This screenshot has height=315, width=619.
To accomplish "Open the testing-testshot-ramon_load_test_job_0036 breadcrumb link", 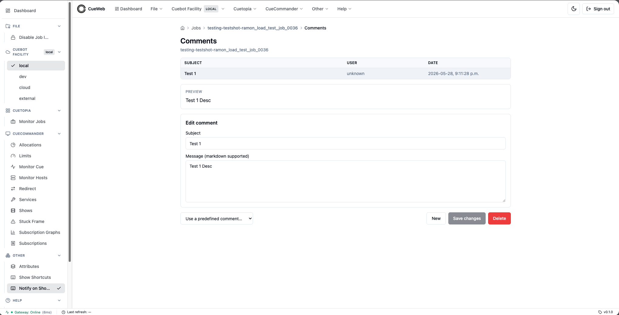I will point(252,28).
